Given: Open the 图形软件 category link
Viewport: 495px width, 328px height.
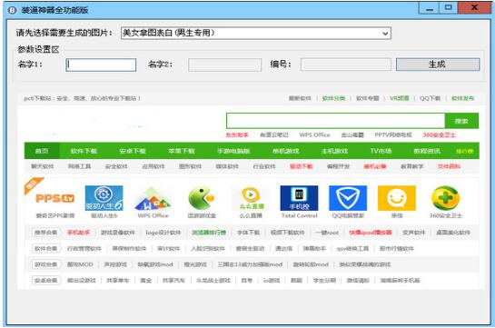Looking at the screenshot, I should (x=191, y=166).
